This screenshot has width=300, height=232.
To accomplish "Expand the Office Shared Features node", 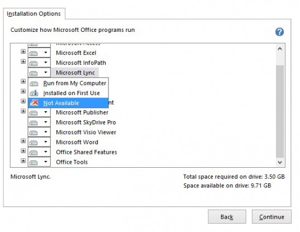I will (x=23, y=151).
